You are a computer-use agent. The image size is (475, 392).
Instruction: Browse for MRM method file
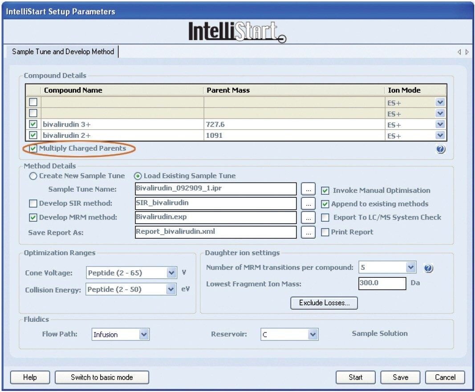(308, 218)
